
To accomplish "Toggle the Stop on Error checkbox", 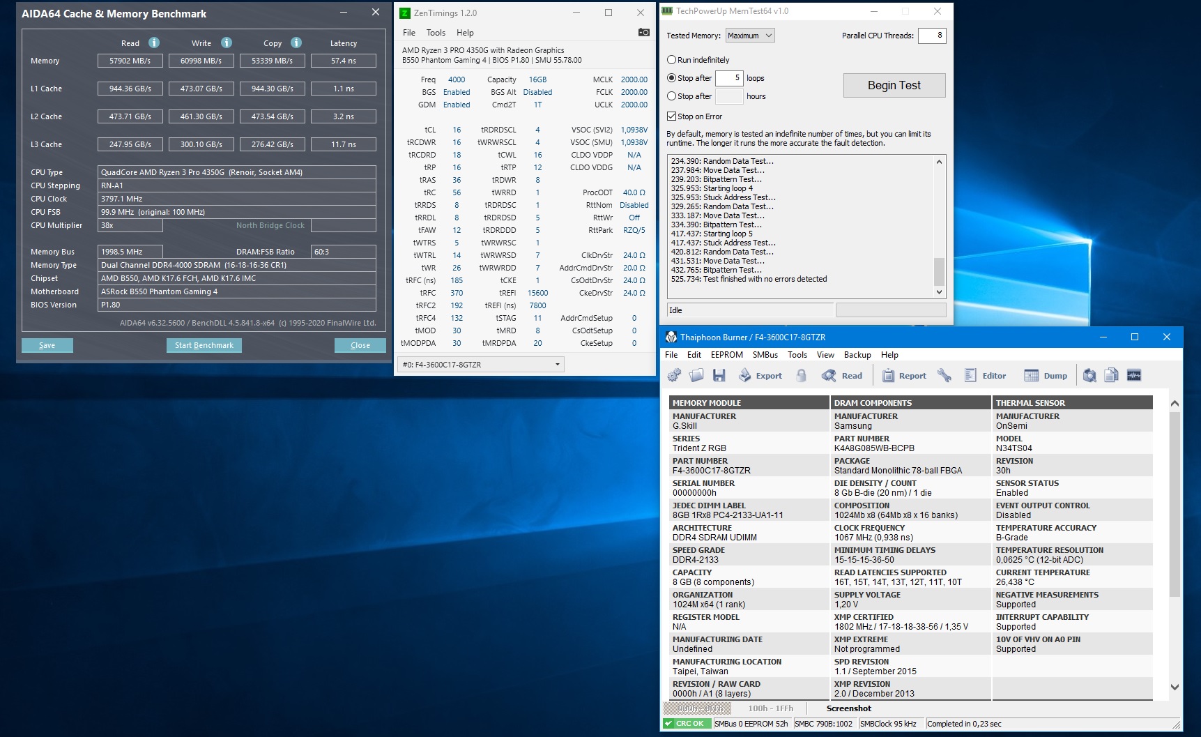I will pyautogui.click(x=672, y=116).
